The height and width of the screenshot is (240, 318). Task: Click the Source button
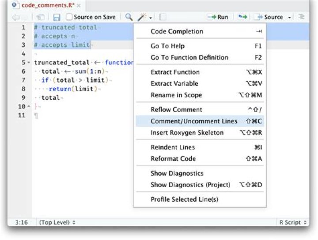point(269,17)
